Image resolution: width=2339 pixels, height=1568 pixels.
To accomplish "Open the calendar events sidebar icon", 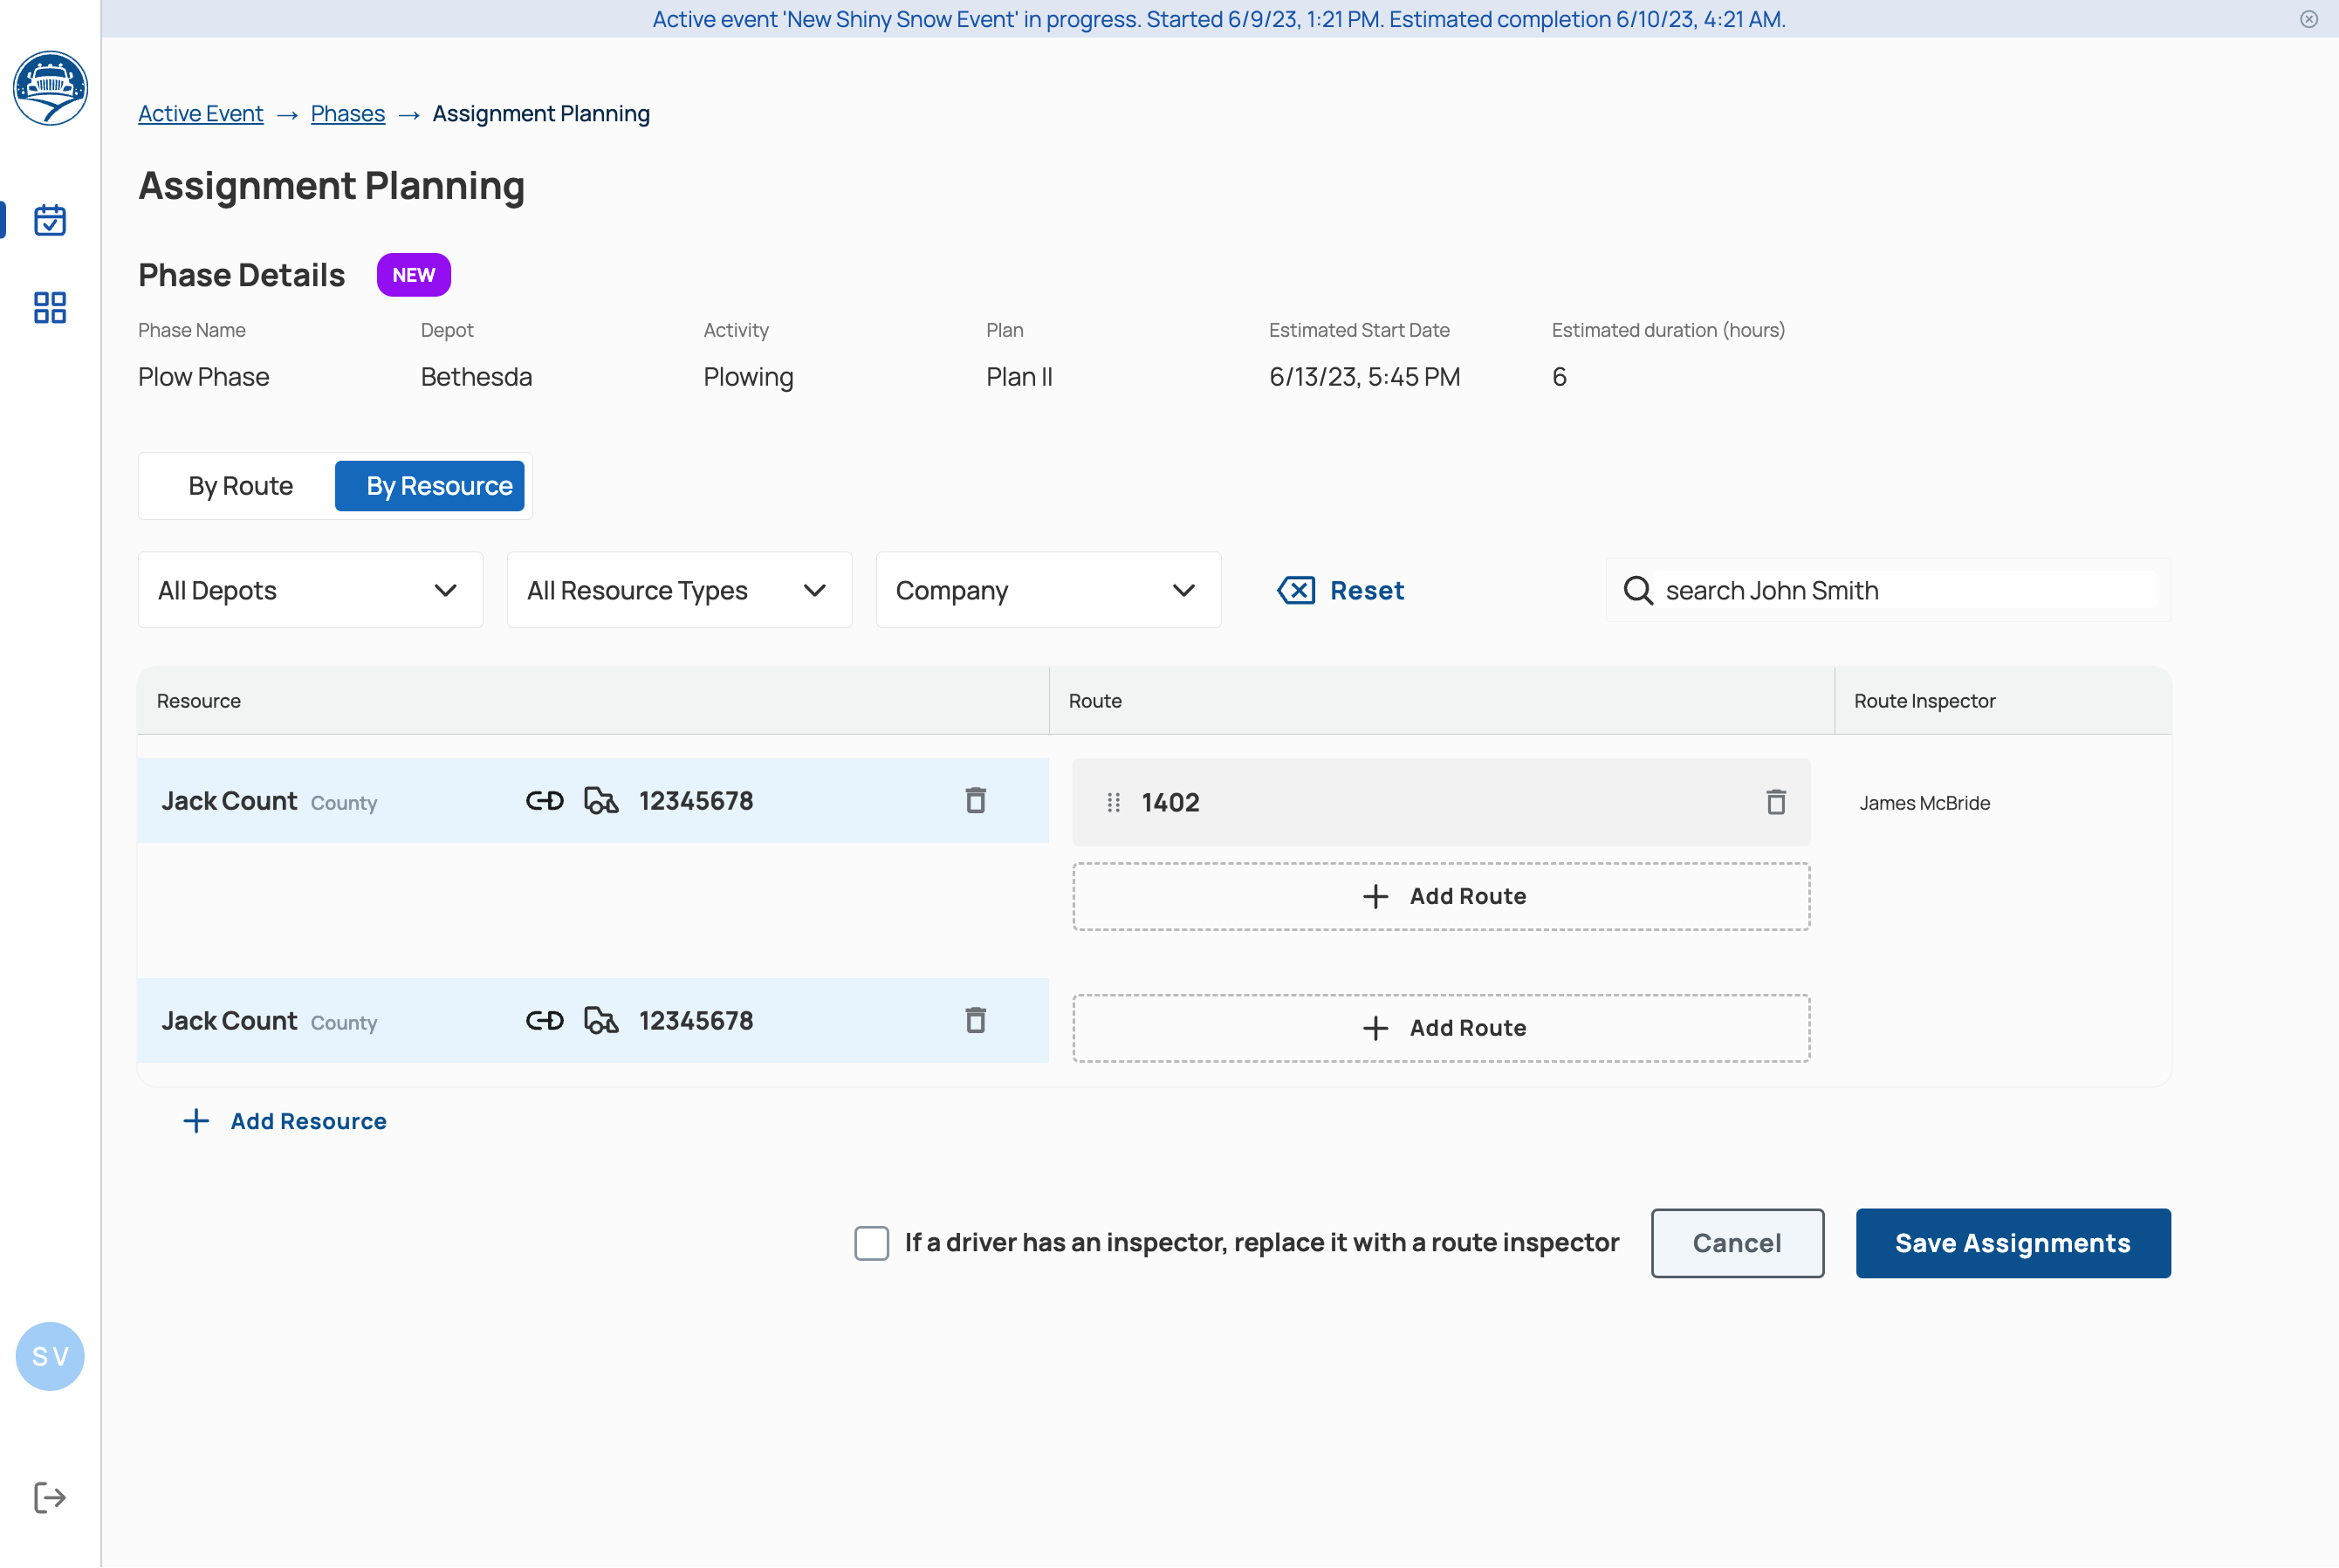I will tap(50, 220).
